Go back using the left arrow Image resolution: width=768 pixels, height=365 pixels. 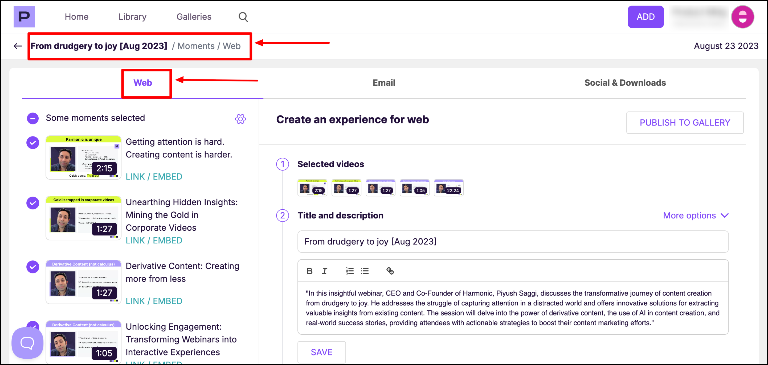click(18, 46)
